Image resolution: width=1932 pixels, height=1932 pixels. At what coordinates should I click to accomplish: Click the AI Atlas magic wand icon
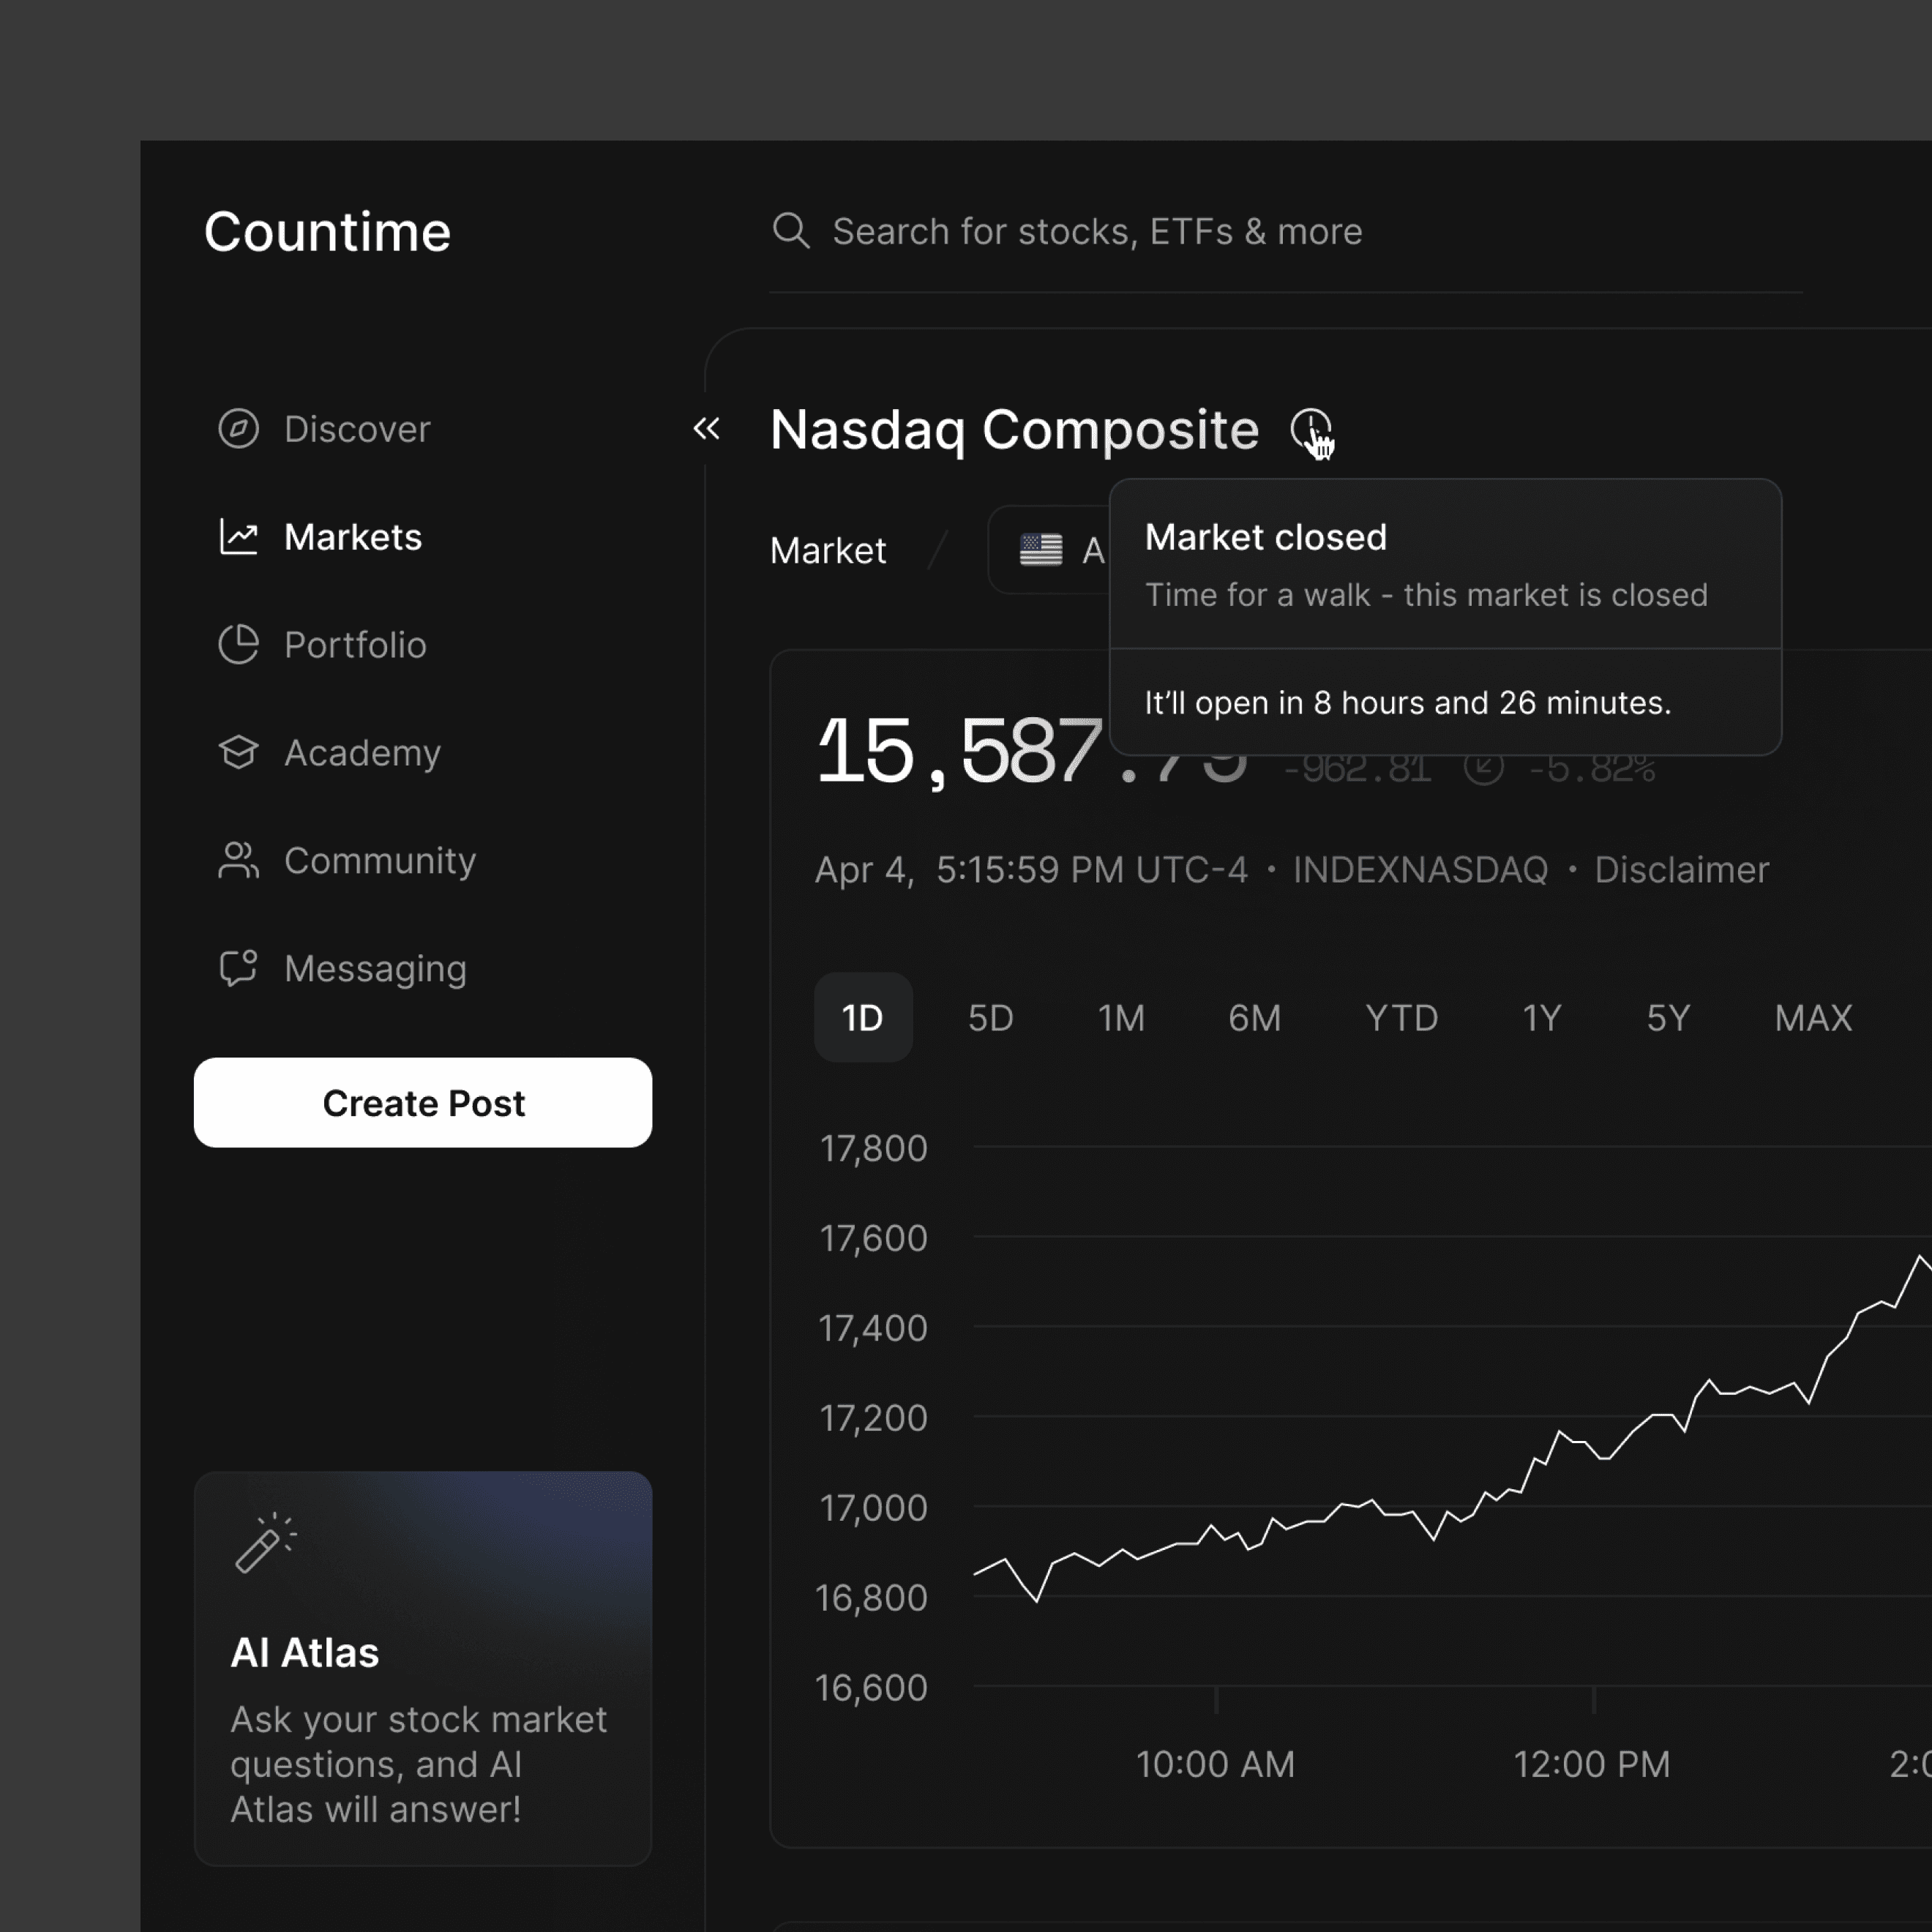(x=264, y=1543)
